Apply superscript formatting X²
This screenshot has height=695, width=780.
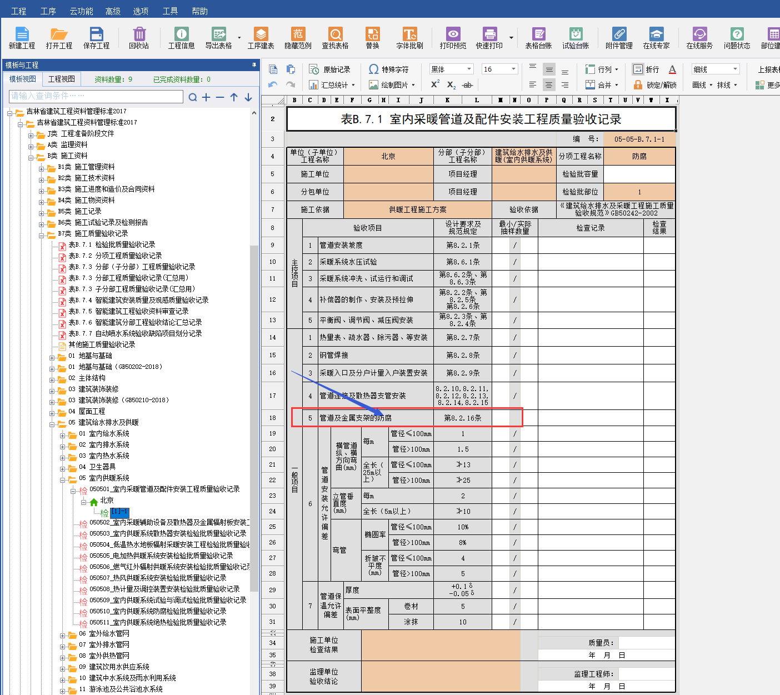[x=435, y=84]
